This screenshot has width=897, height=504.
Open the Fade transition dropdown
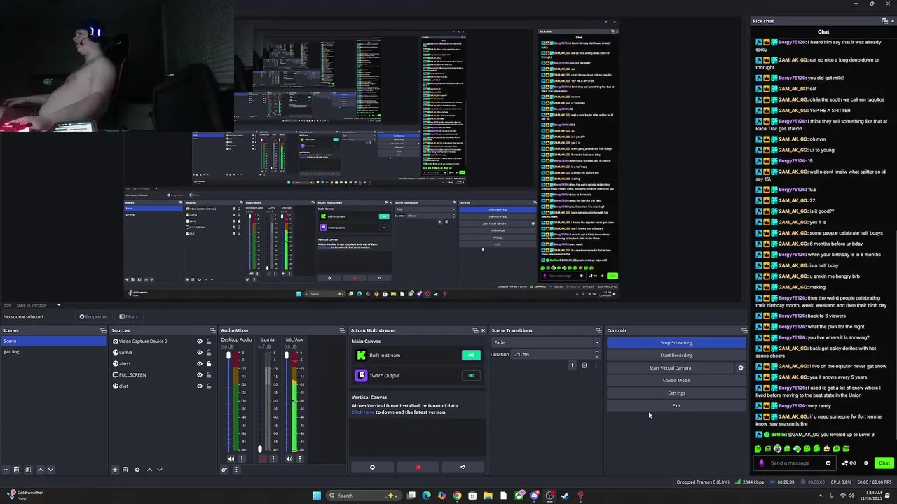547,342
